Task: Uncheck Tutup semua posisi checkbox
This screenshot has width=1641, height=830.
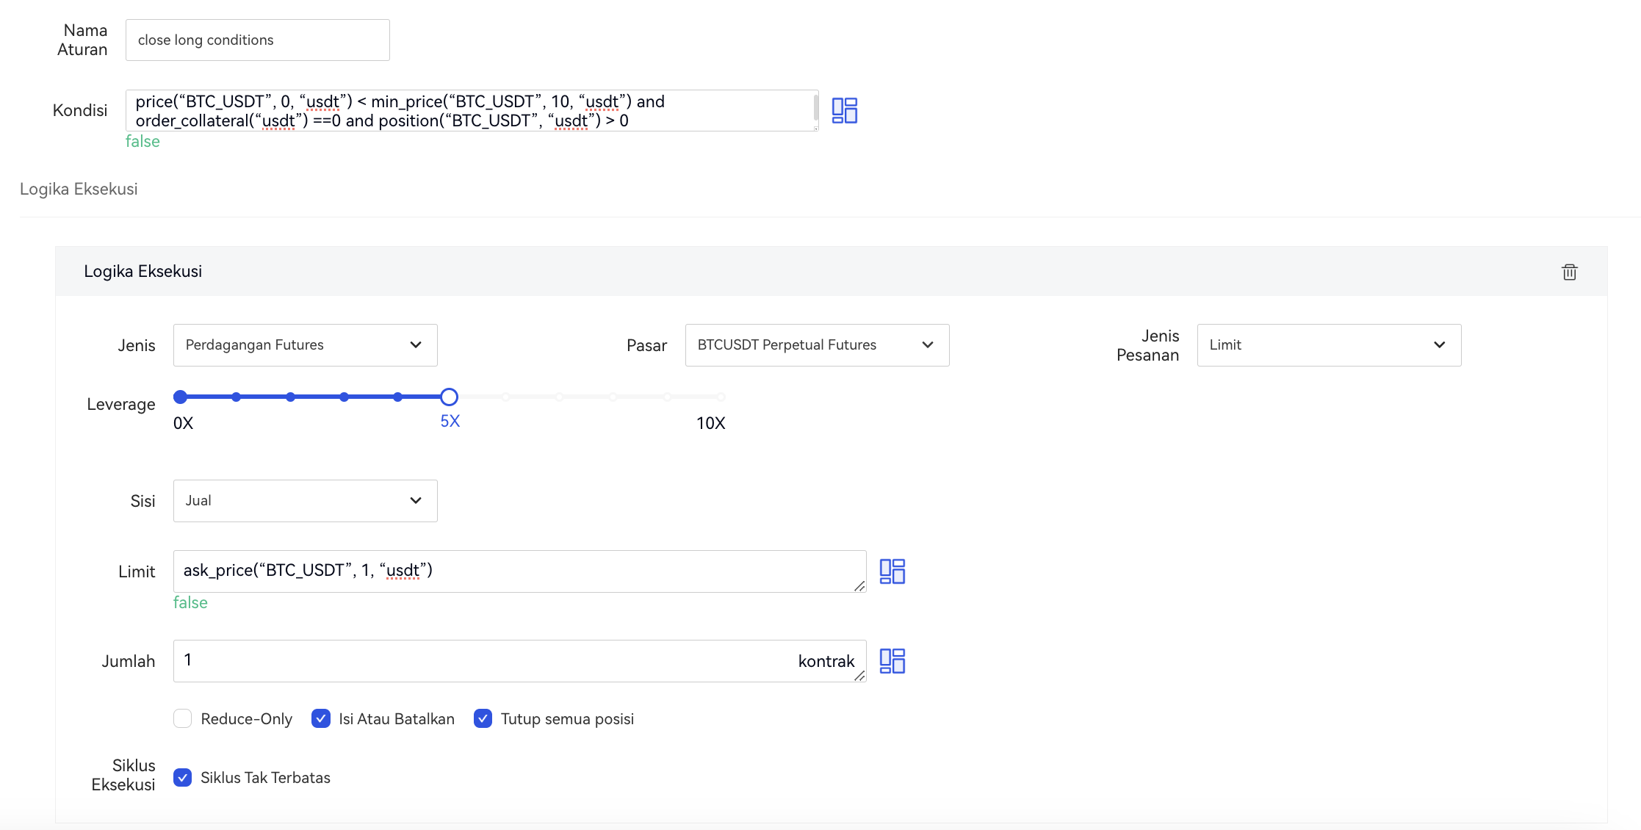Action: coord(483,718)
